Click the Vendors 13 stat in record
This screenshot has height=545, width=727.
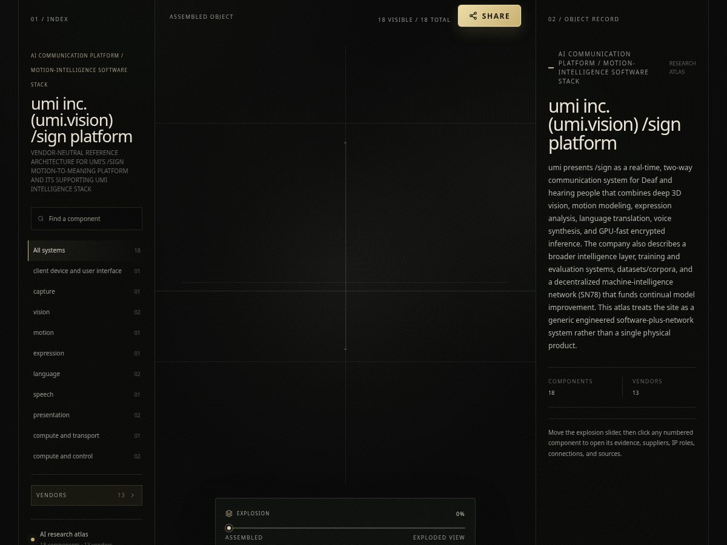(647, 387)
